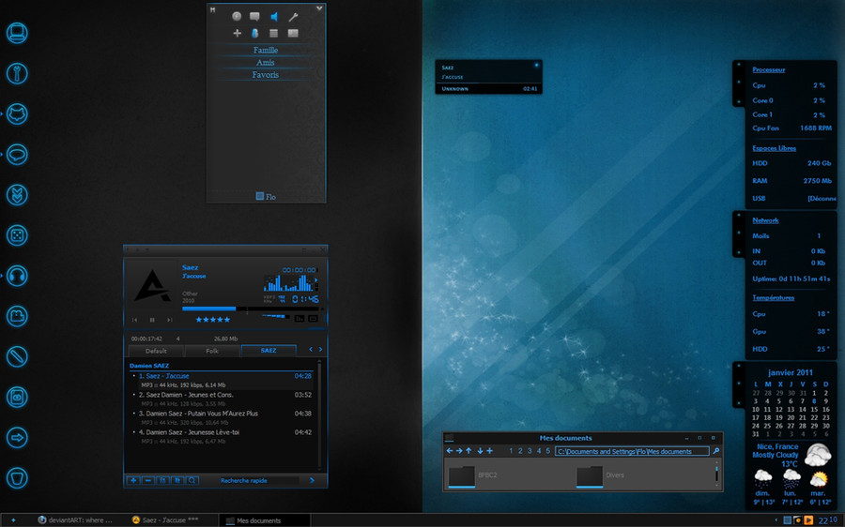Viewport: 845px width, 527px height.
Task: Seek along the AIMP track progress bar
Action: coord(253,309)
